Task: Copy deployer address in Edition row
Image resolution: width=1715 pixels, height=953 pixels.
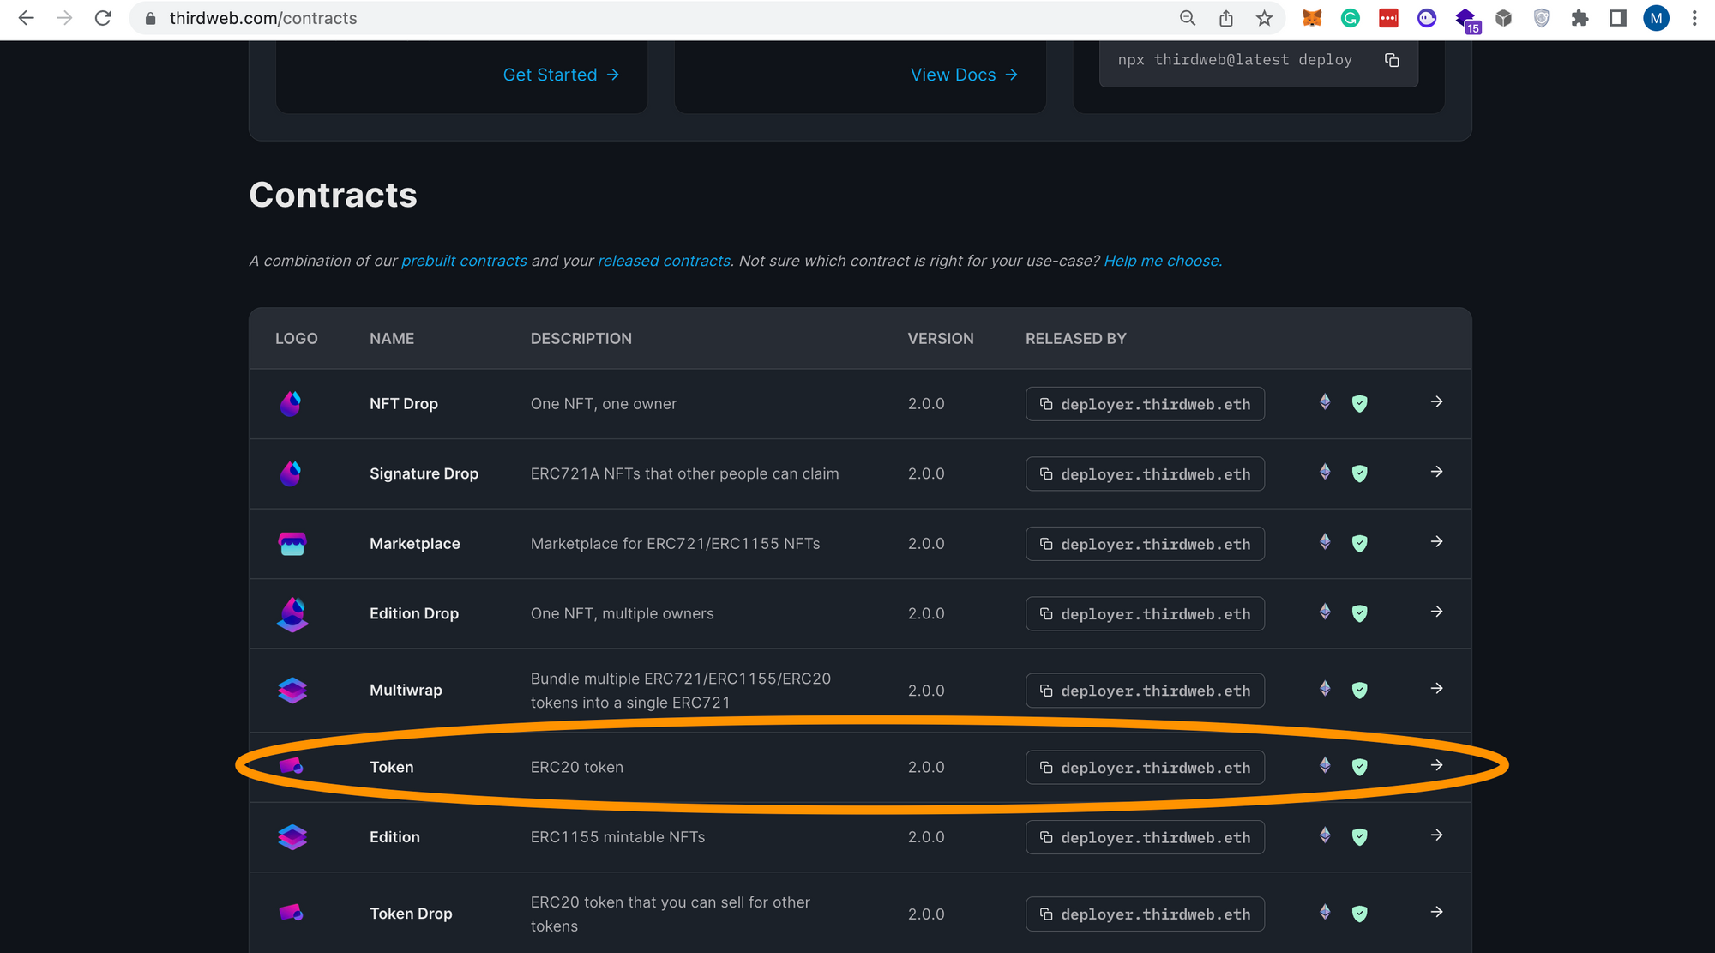Action: pos(1145,838)
